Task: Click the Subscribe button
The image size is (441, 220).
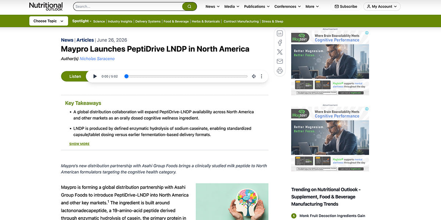Action: (345, 7)
